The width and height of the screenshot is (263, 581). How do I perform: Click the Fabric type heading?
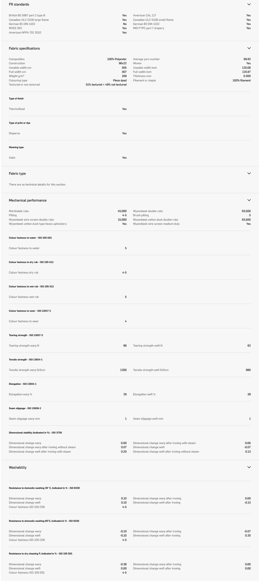(x=17, y=174)
